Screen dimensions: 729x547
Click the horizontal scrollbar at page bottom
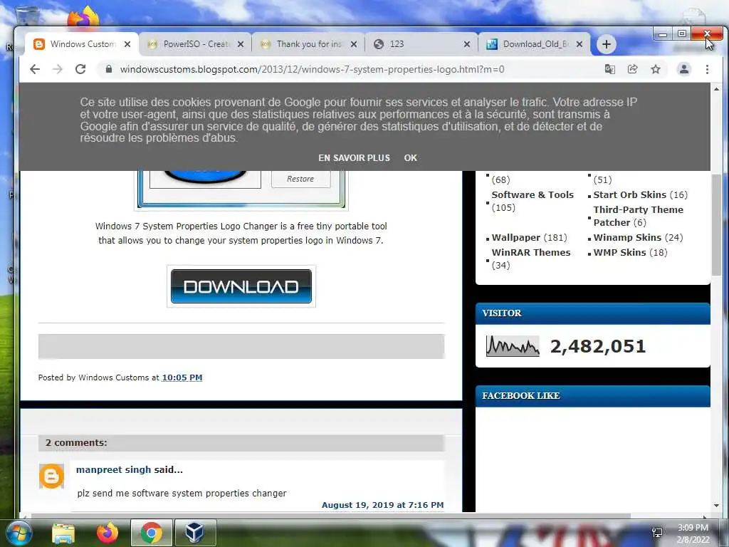coord(330,516)
